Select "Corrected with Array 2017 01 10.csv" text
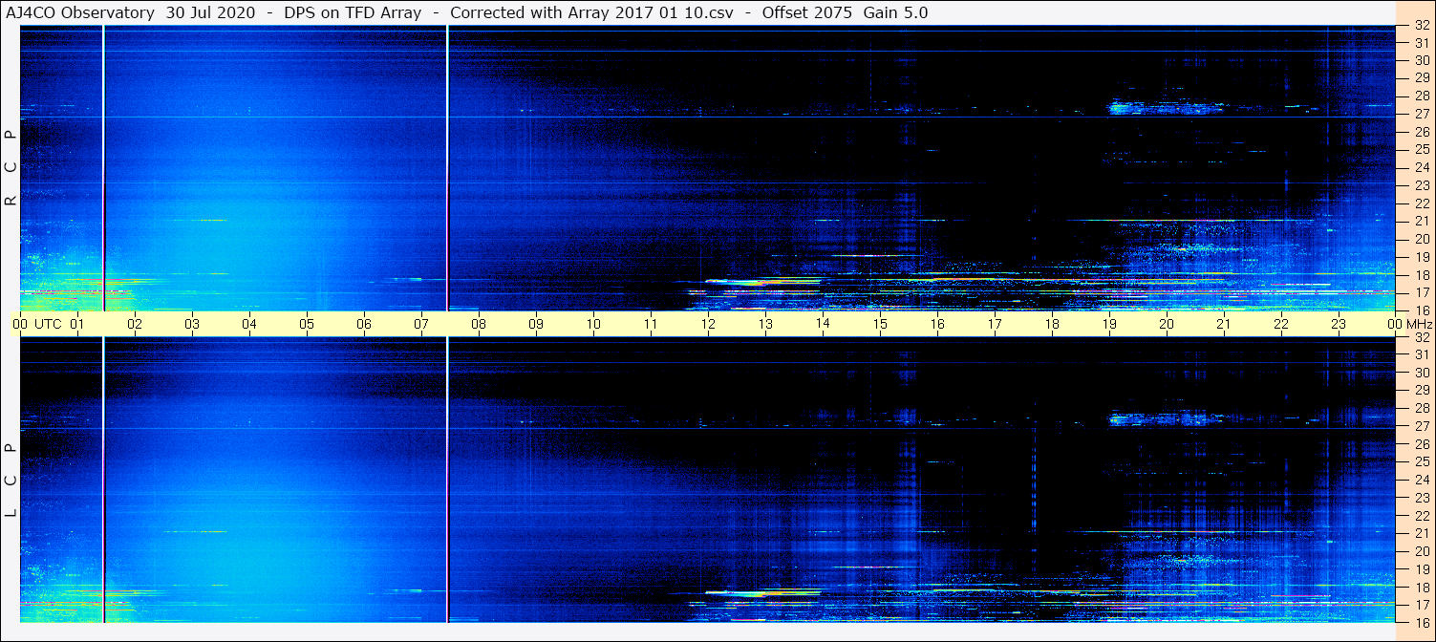 (x=591, y=12)
